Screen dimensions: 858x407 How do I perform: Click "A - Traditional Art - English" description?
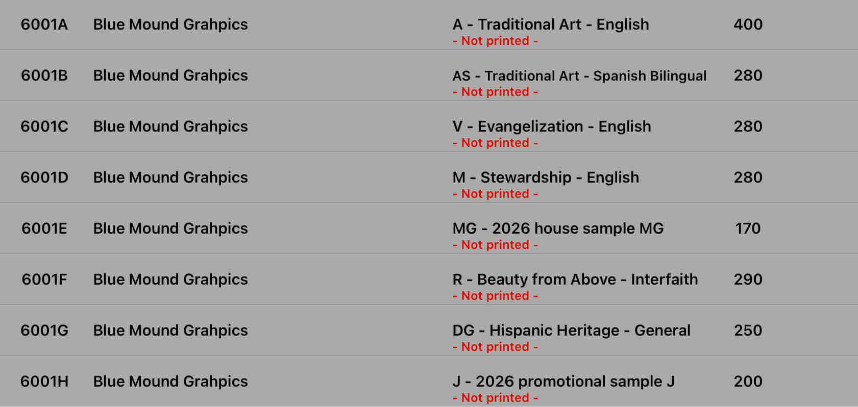tap(550, 24)
